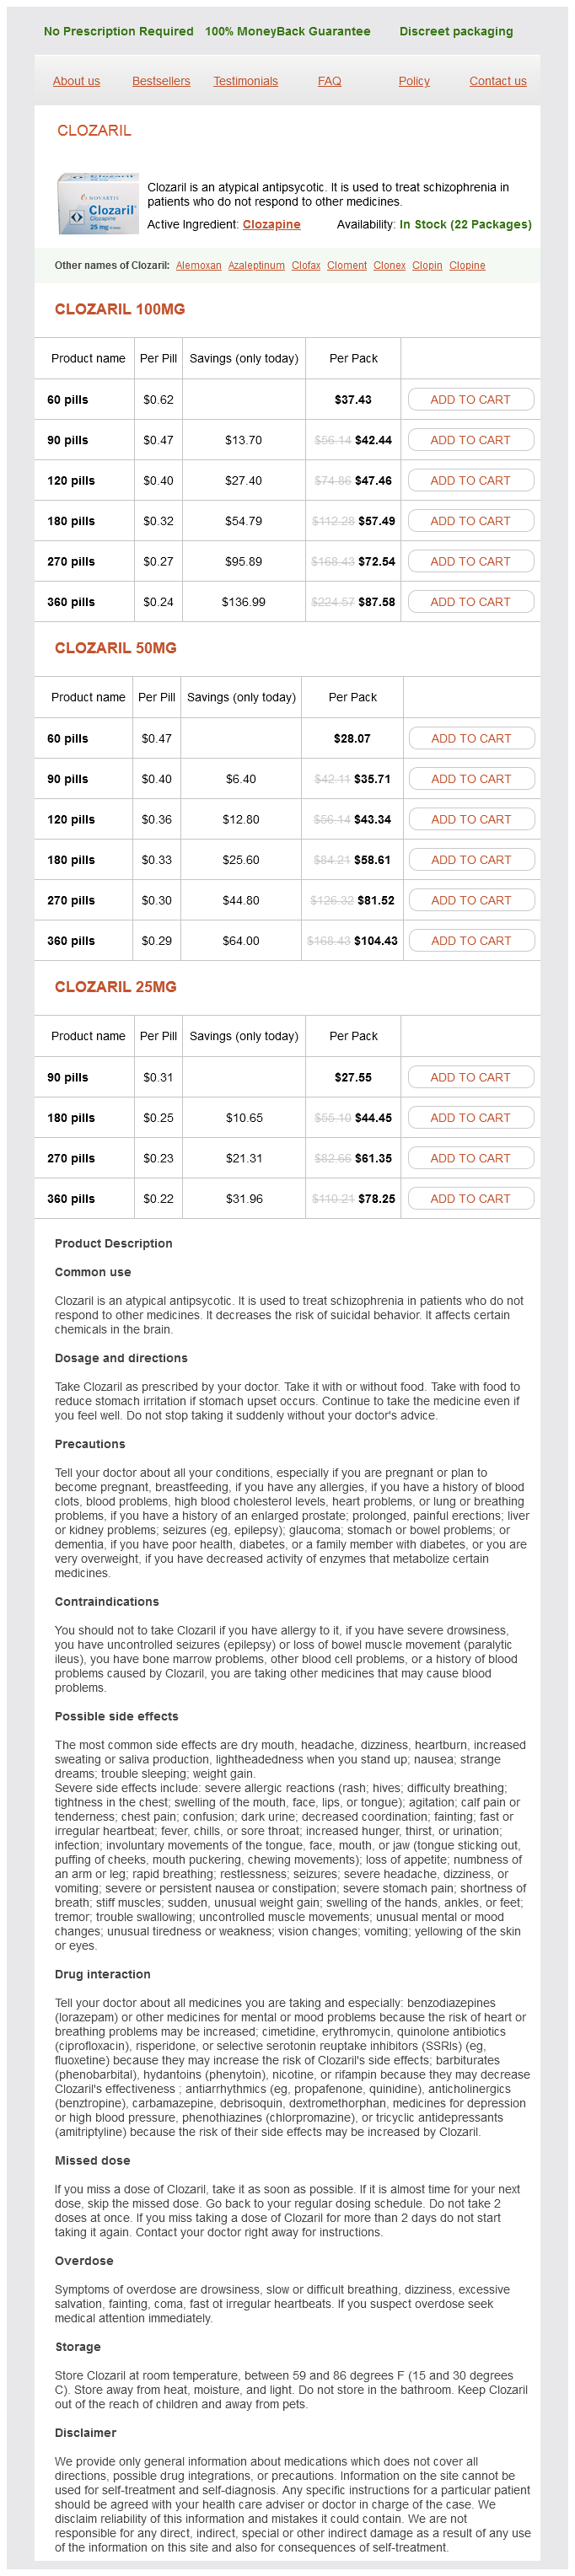This screenshot has height=2576, width=575.
Task: Open the Alemoxan alternative name link
Action: pos(198,266)
